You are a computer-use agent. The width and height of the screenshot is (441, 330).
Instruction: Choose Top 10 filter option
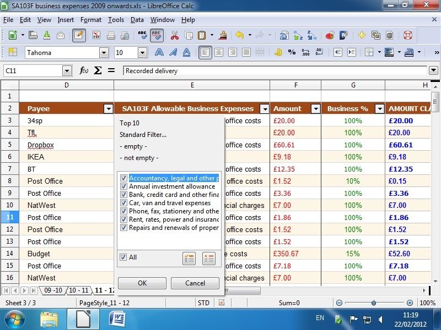coord(130,123)
